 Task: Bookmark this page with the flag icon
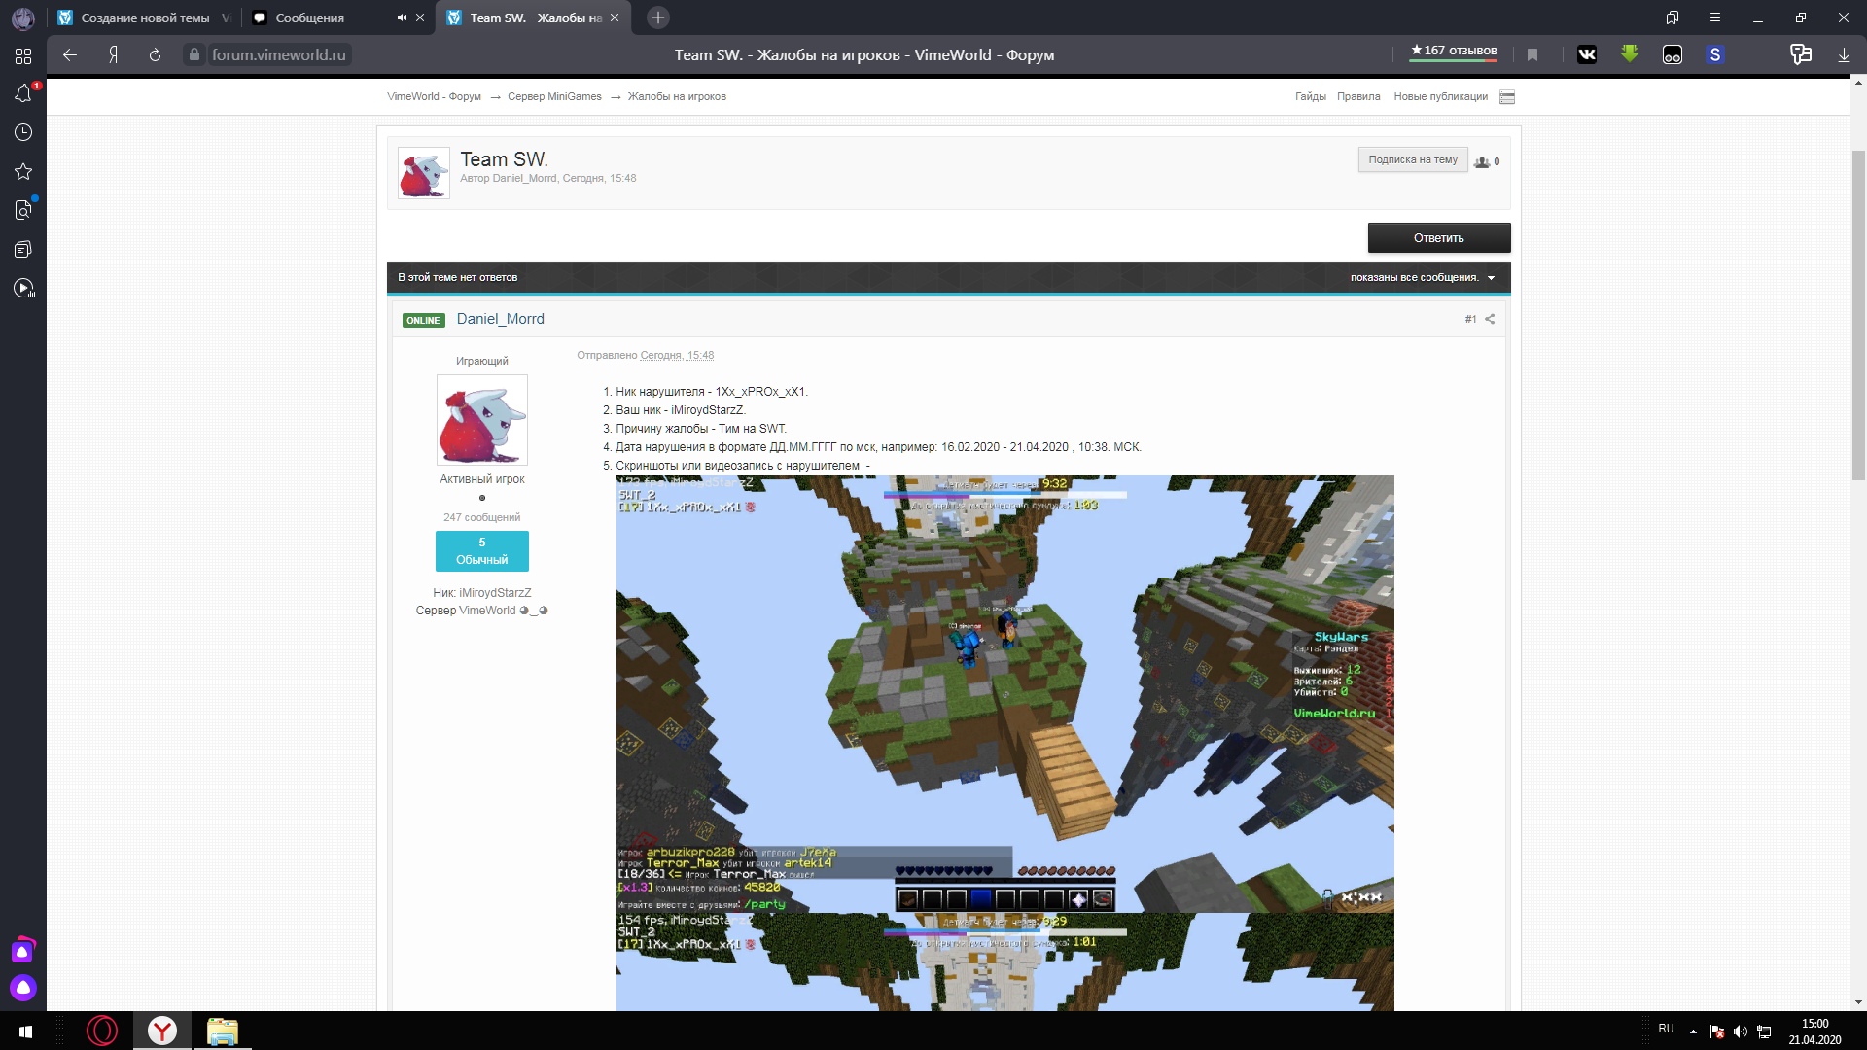1532,55
